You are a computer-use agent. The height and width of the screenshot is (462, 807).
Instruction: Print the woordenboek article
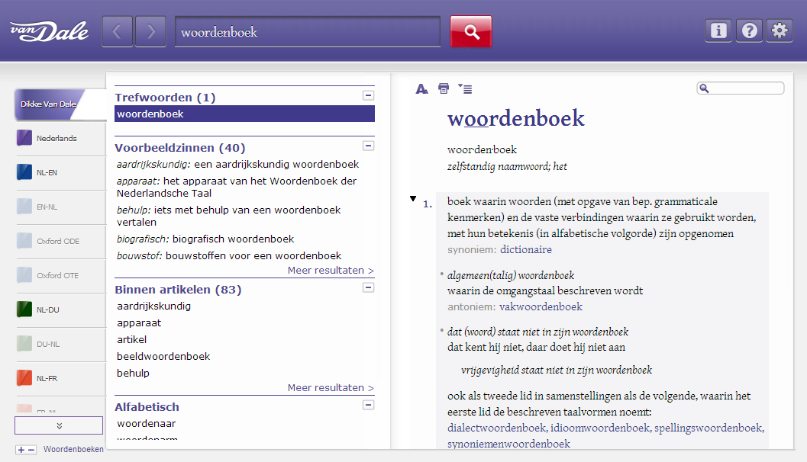coord(443,88)
